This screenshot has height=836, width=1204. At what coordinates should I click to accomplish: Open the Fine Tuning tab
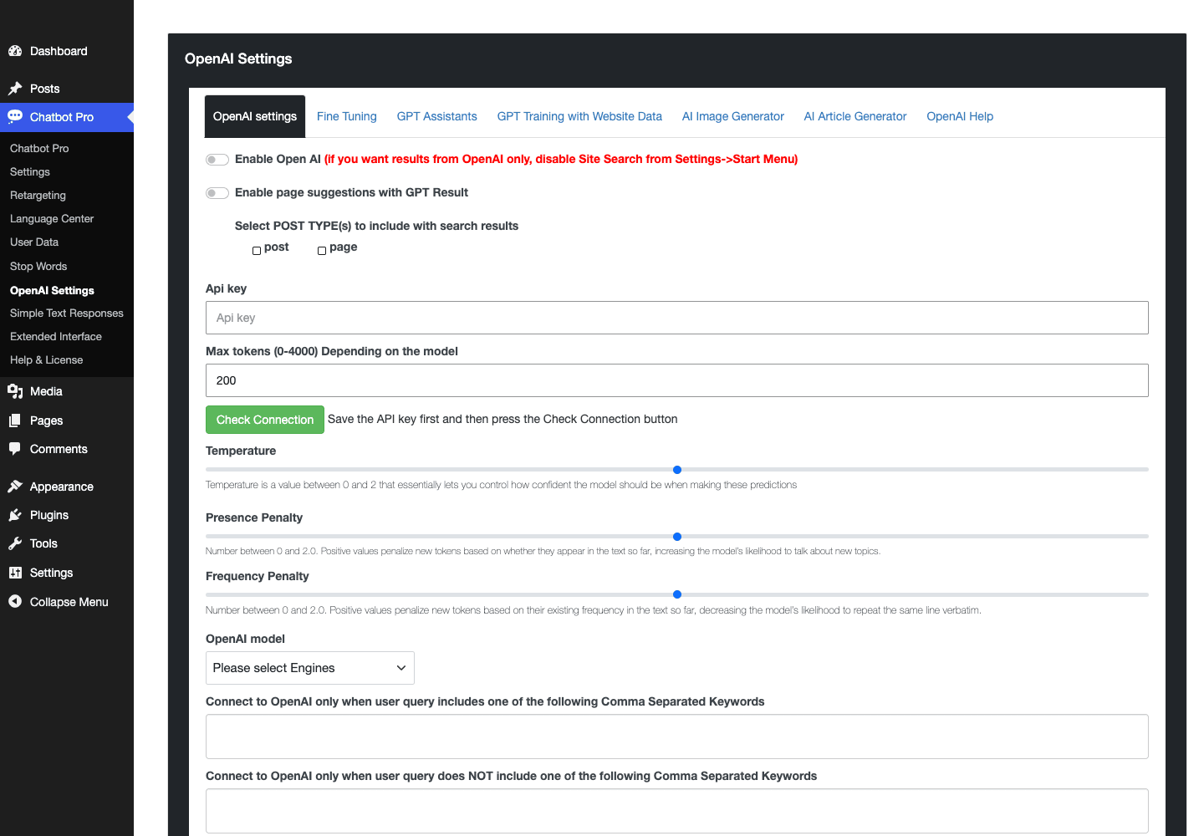347,116
